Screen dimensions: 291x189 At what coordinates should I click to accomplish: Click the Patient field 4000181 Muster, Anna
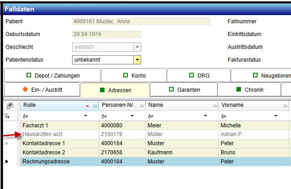click(x=141, y=21)
